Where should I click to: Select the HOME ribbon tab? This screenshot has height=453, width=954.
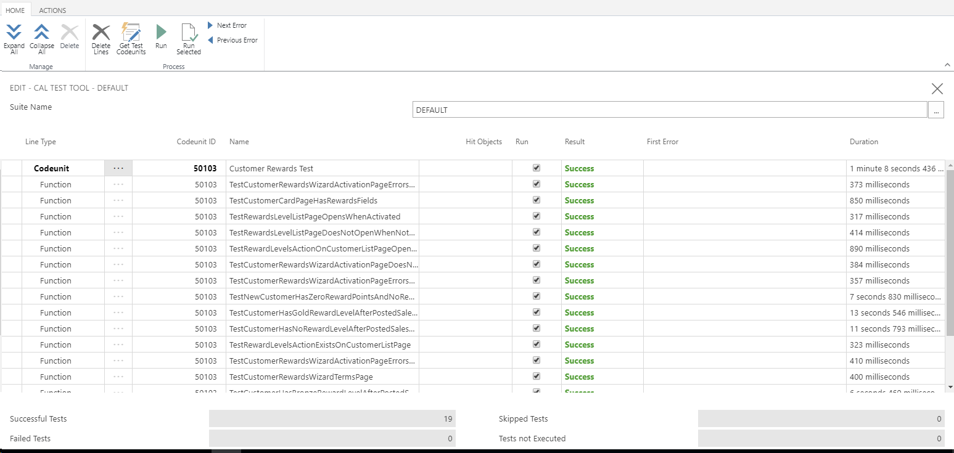coord(15,10)
